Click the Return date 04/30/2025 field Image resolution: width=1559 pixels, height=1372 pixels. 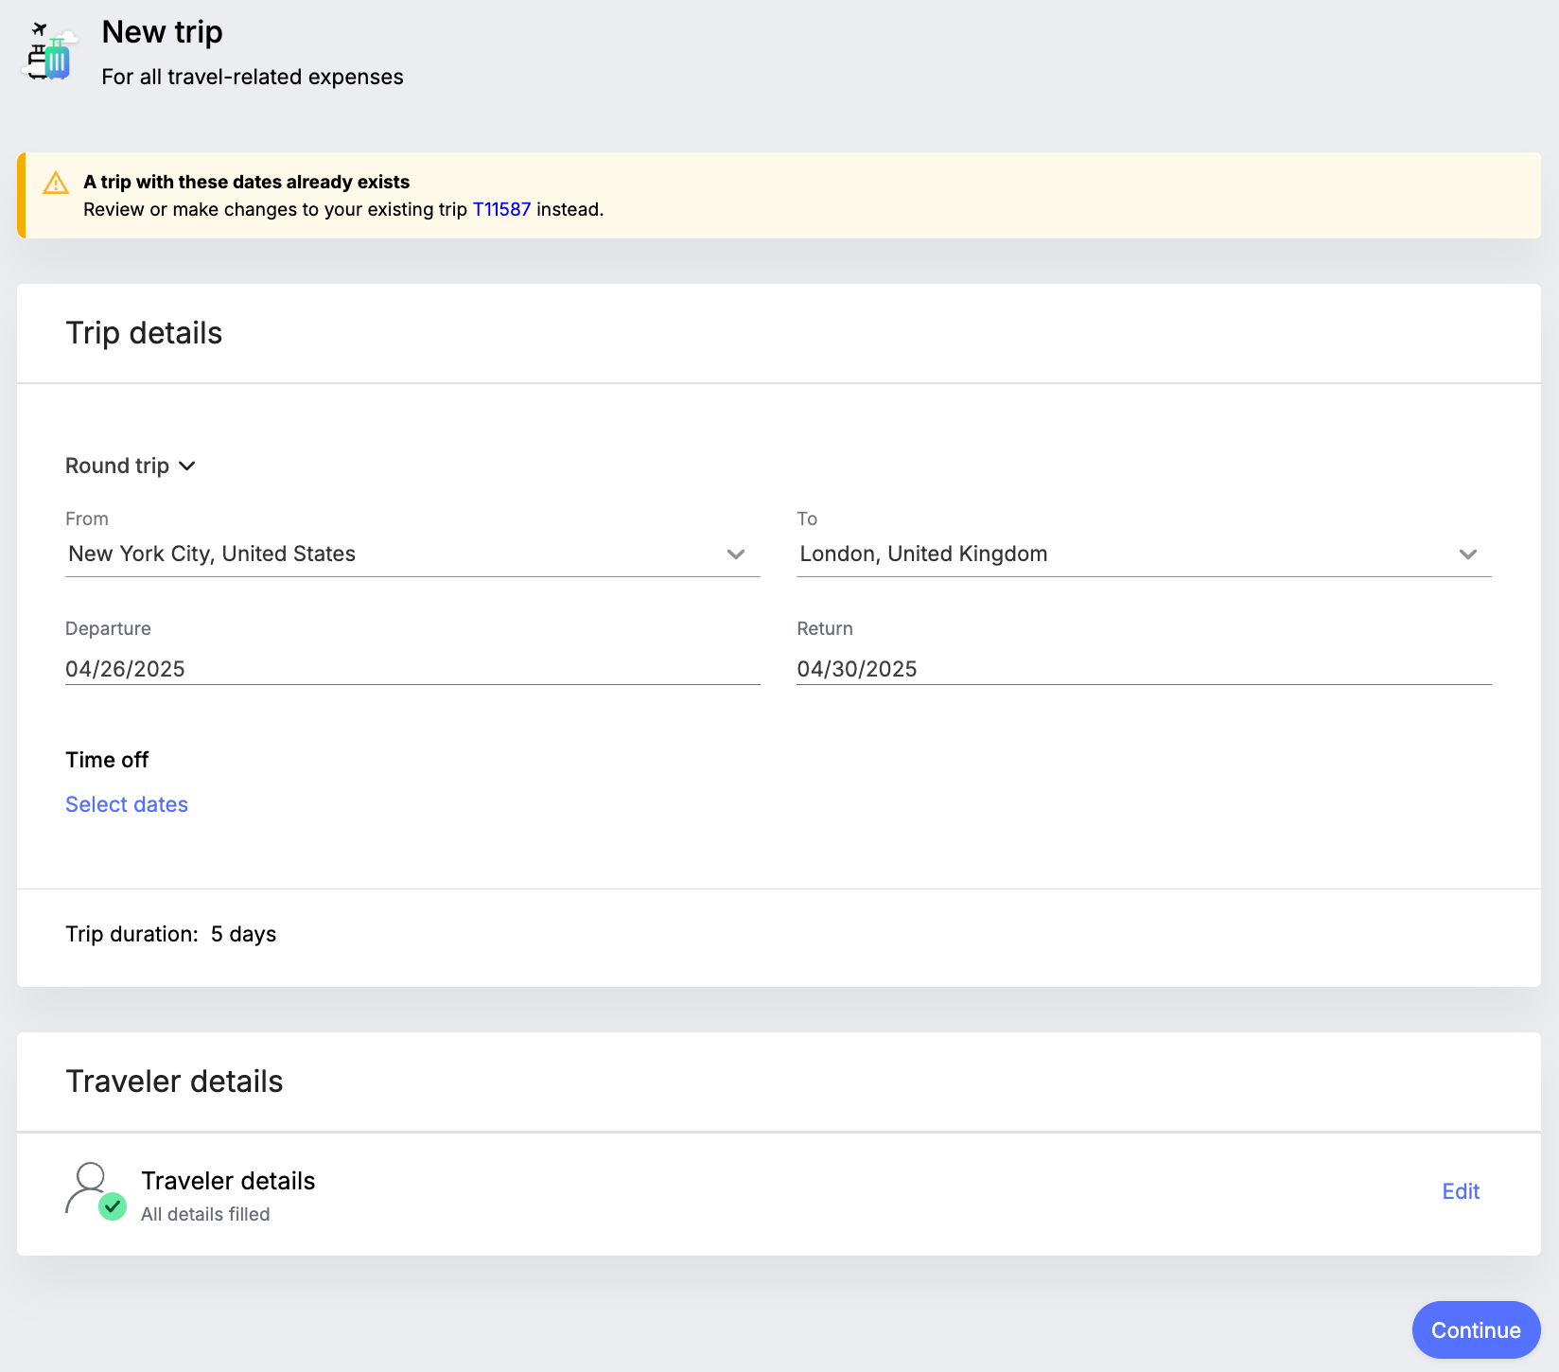click(x=1144, y=669)
